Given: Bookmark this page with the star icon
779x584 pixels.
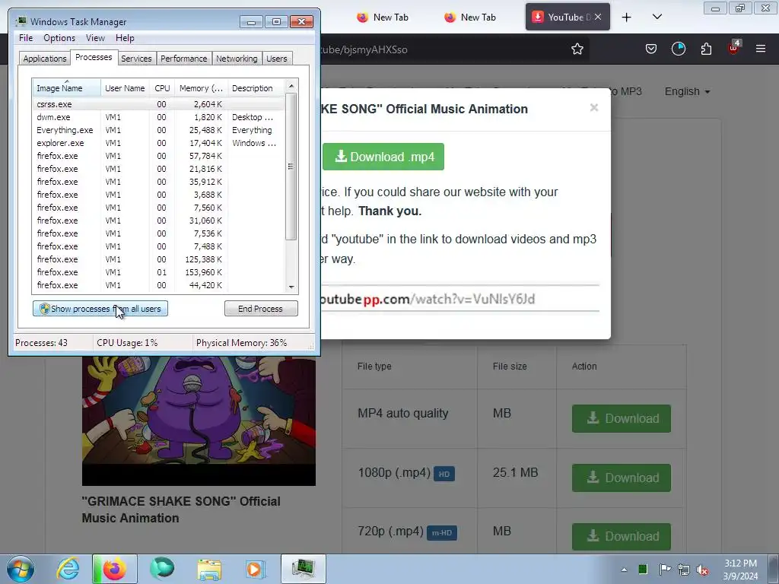Looking at the screenshot, I should click(x=577, y=49).
